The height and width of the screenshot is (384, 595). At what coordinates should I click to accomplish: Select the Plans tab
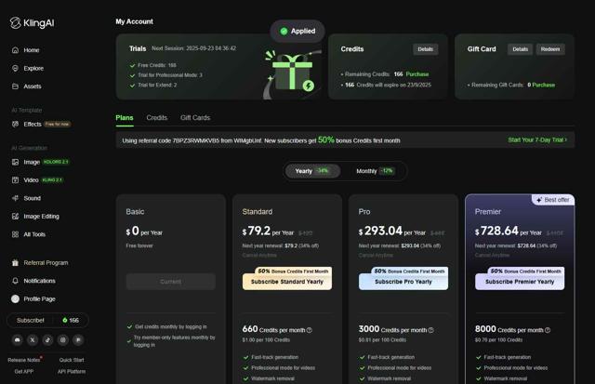(x=125, y=118)
